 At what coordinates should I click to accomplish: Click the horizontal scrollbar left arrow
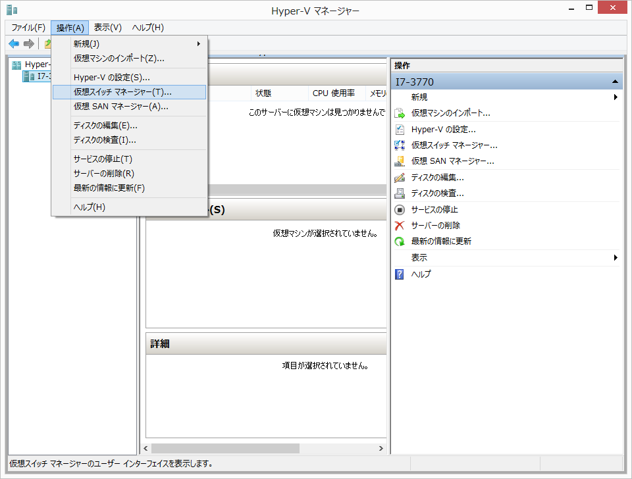pos(145,448)
